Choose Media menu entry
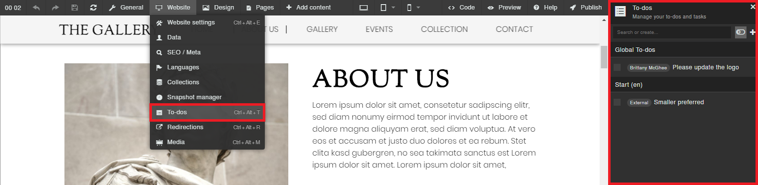 207,142
